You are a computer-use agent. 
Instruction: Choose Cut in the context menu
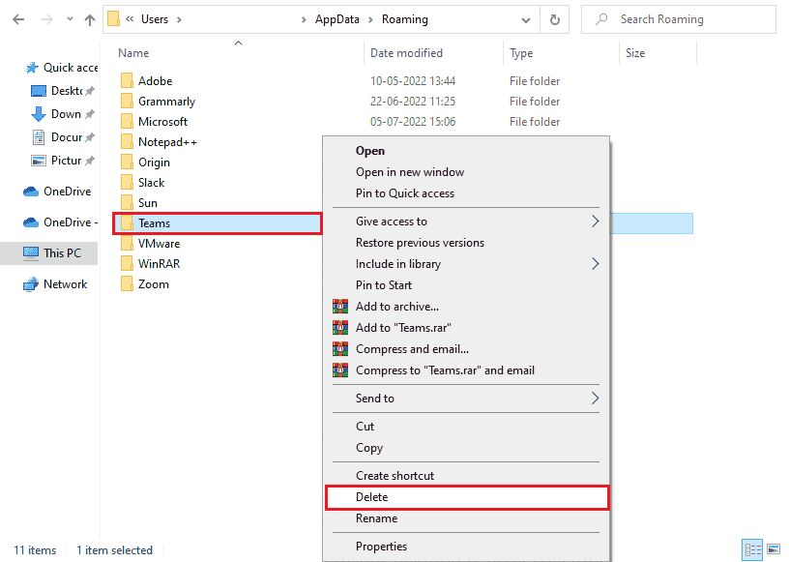coord(365,426)
